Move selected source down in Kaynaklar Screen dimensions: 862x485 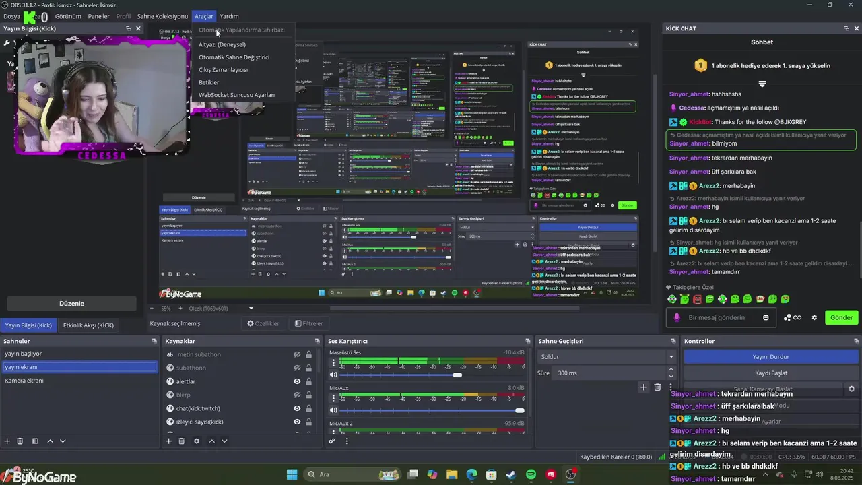[224, 441]
